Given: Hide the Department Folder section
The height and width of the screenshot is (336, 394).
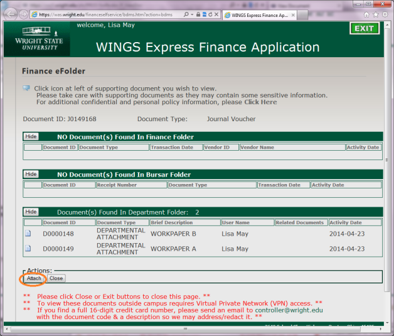Looking at the screenshot, I should tap(31, 212).
